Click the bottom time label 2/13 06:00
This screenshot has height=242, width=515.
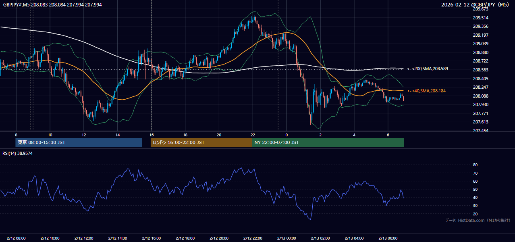(388, 238)
